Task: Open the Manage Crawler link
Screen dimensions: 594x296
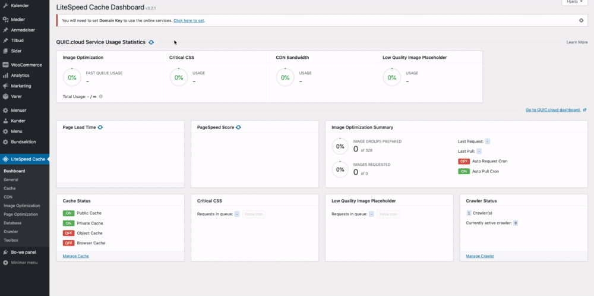Action: tap(480, 256)
